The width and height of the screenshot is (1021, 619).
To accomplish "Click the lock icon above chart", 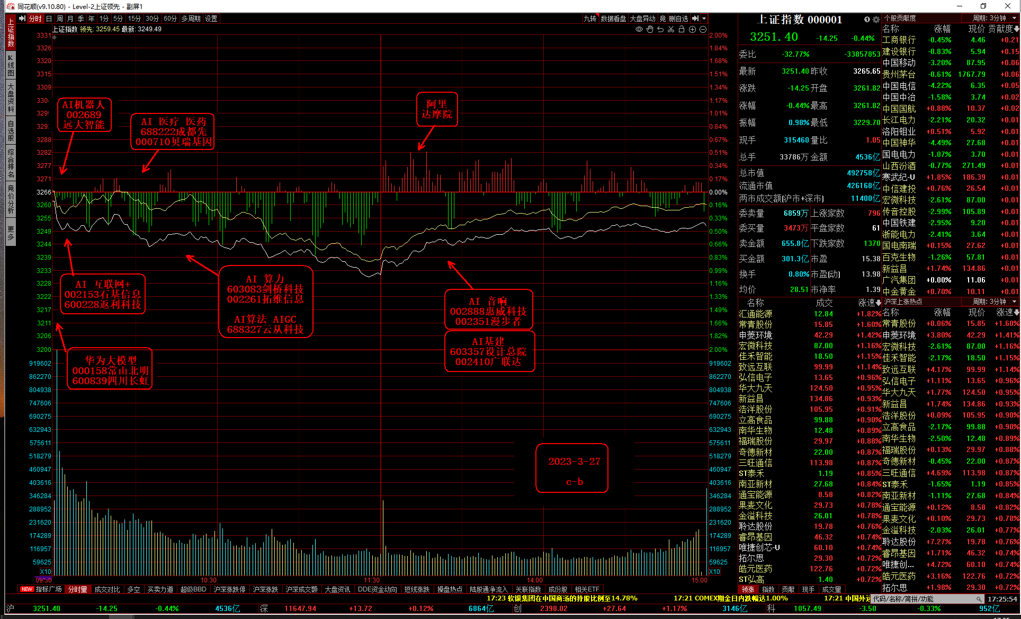I will [x=682, y=30].
